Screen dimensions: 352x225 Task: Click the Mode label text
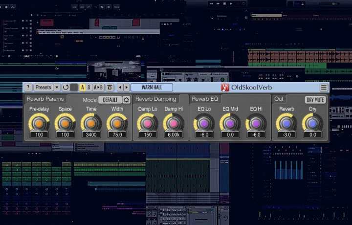pyautogui.click(x=89, y=100)
